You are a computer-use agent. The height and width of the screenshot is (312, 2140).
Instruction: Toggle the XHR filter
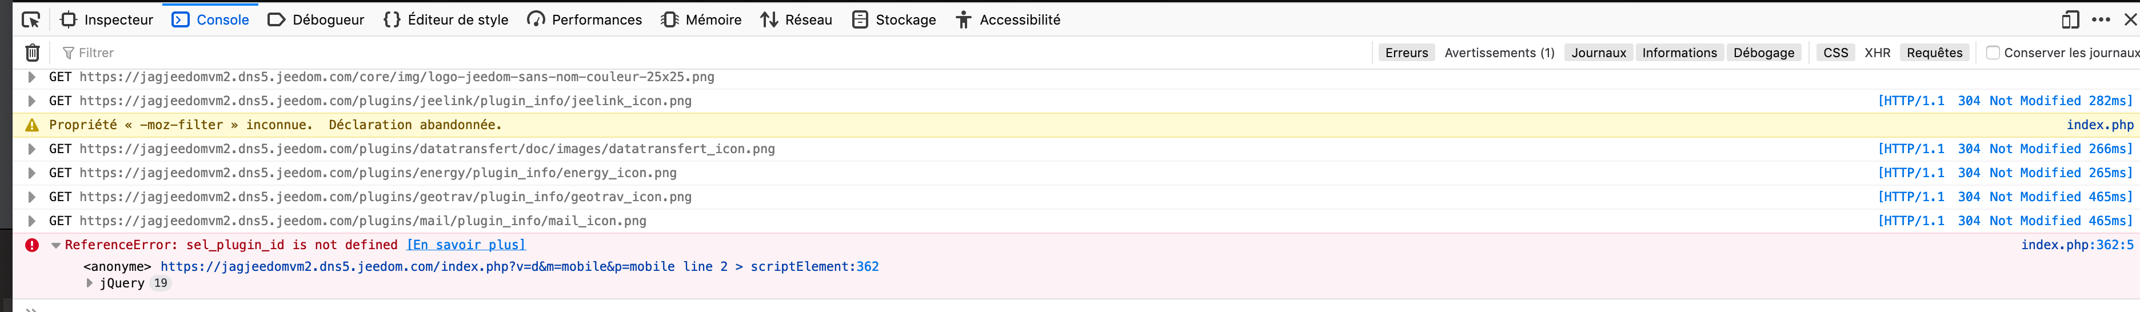click(1878, 52)
